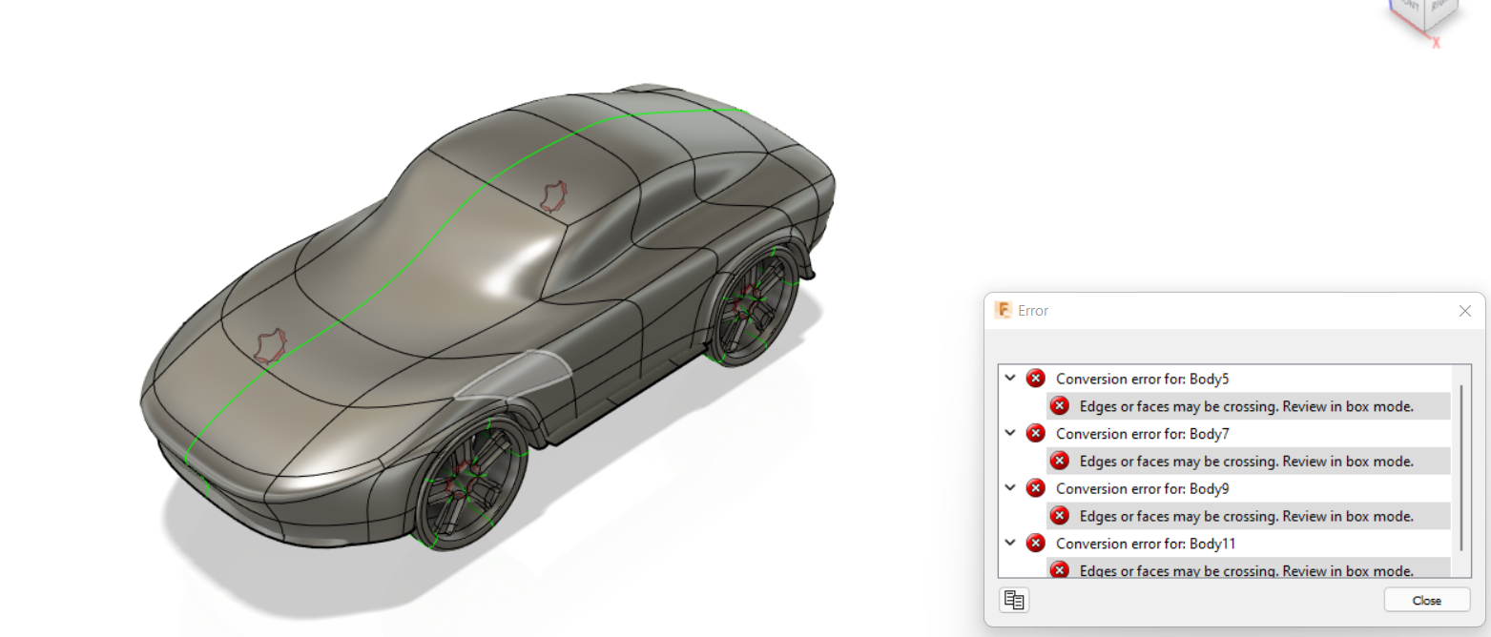Click the red error icon beside Body5
The height and width of the screenshot is (637, 1491).
pos(1036,378)
